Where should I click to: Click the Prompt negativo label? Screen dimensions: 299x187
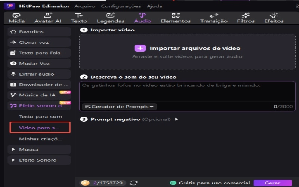click(x=115, y=119)
